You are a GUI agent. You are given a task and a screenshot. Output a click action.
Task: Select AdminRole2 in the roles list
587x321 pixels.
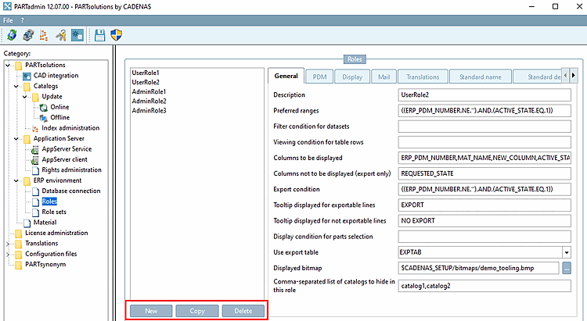click(149, 102)
